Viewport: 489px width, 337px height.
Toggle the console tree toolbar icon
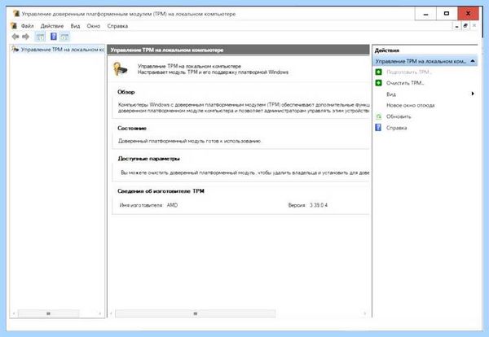40,37
